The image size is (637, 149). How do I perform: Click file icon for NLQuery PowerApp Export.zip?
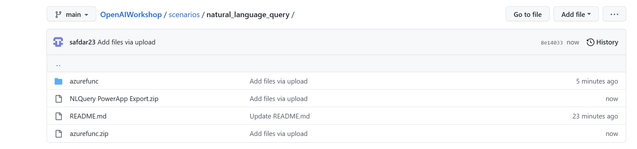[59, 99]
